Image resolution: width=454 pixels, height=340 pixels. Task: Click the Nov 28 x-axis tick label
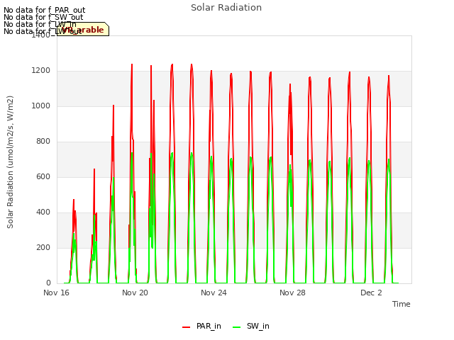(x=292, y=293)
